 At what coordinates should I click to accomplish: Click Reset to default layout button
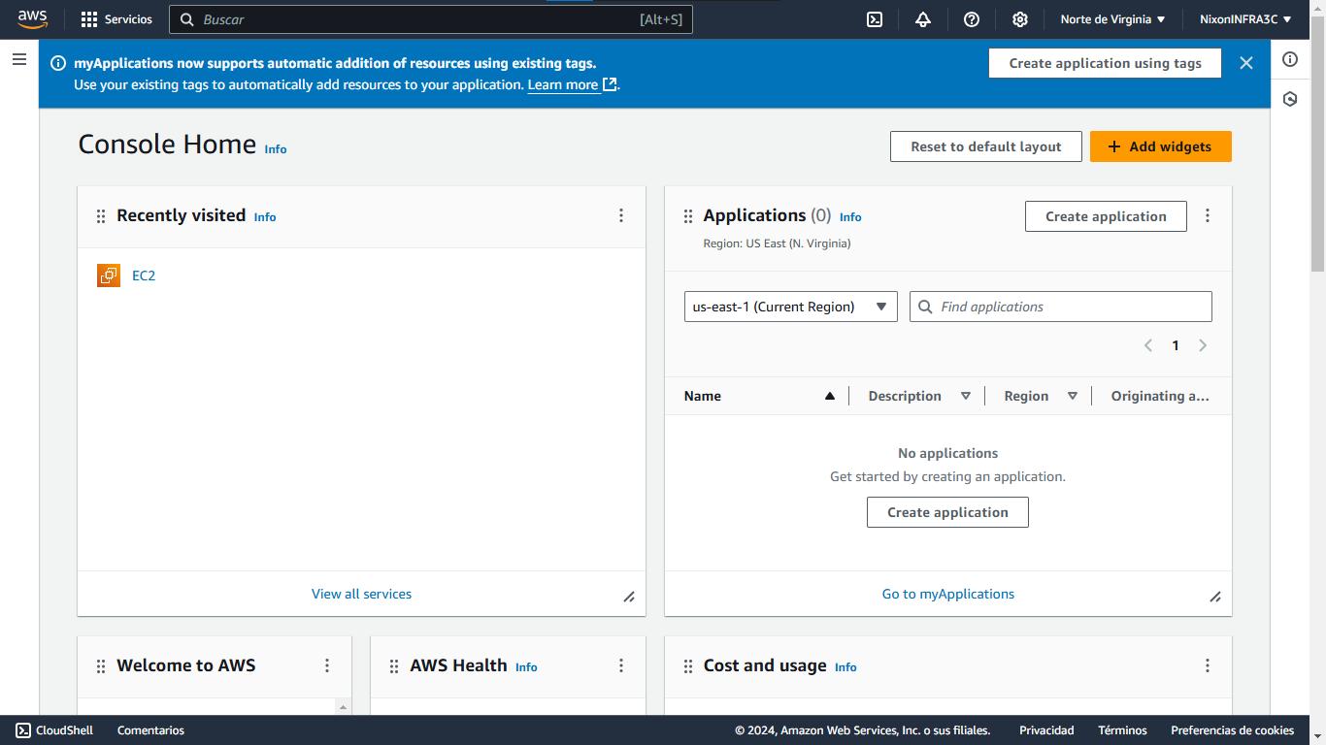(986, 146)
